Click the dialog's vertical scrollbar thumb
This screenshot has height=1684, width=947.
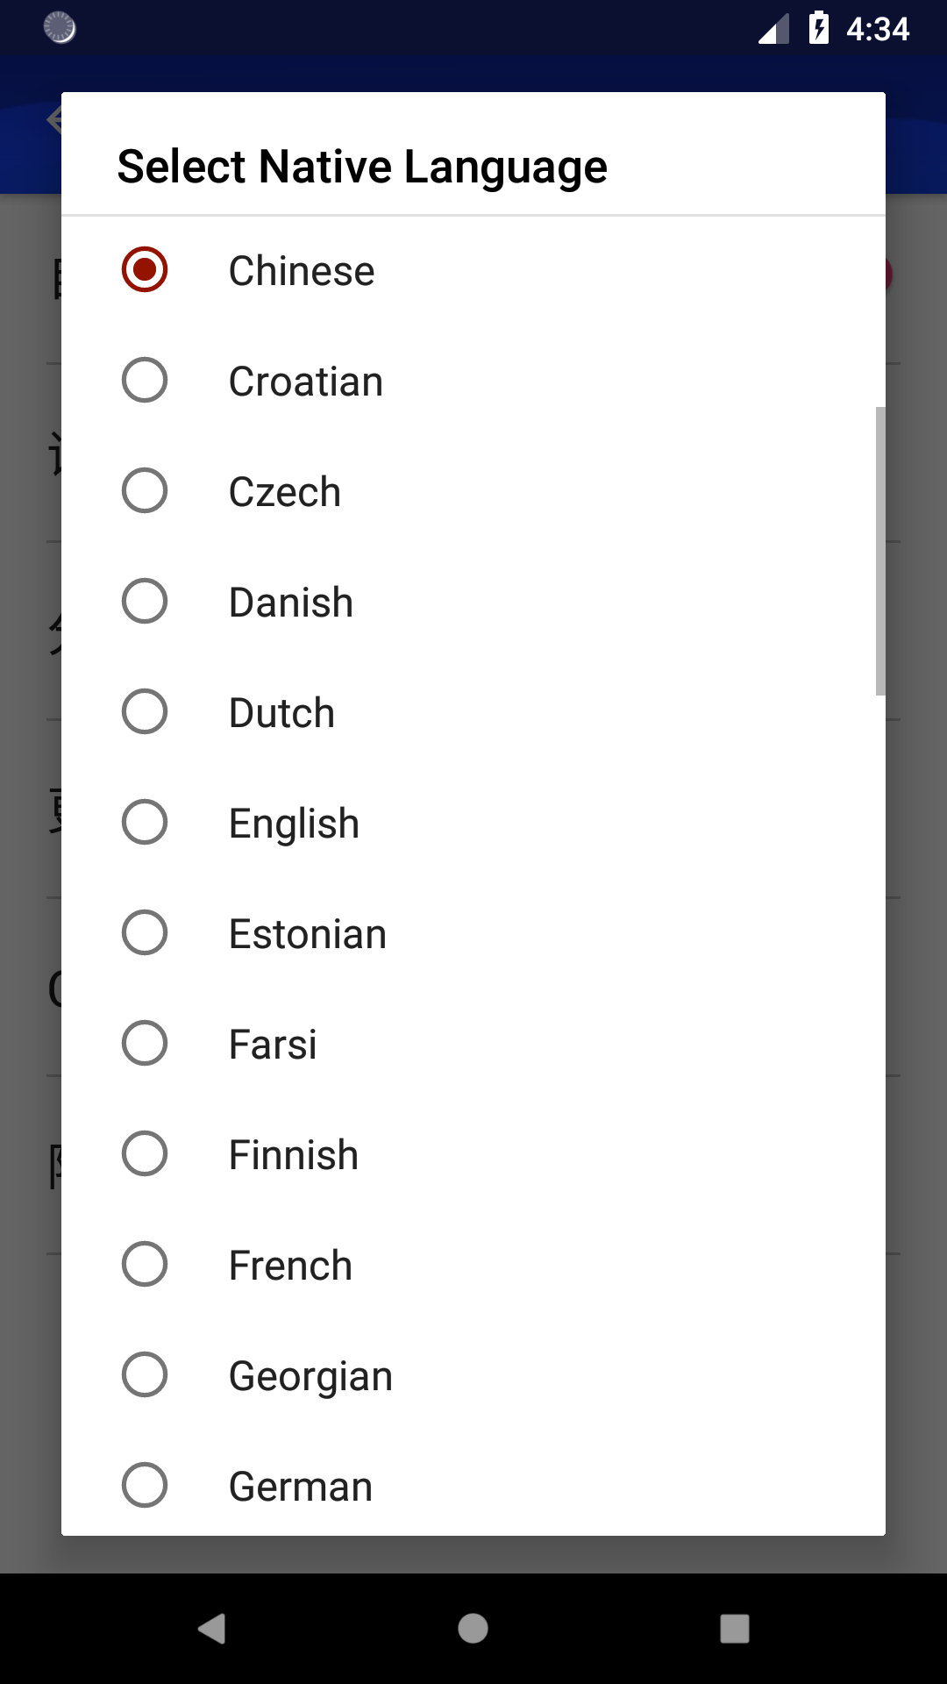880,551
